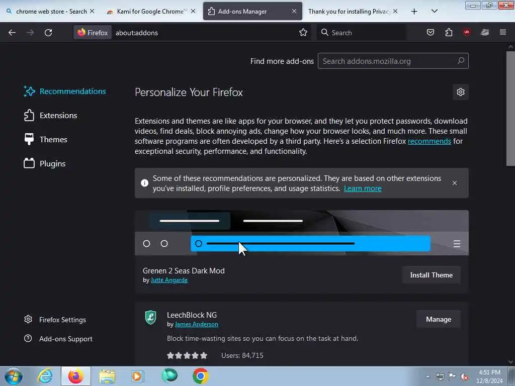
Task: Switch to Kami for Google Chrome tab
Action: (x=151, y=11)
